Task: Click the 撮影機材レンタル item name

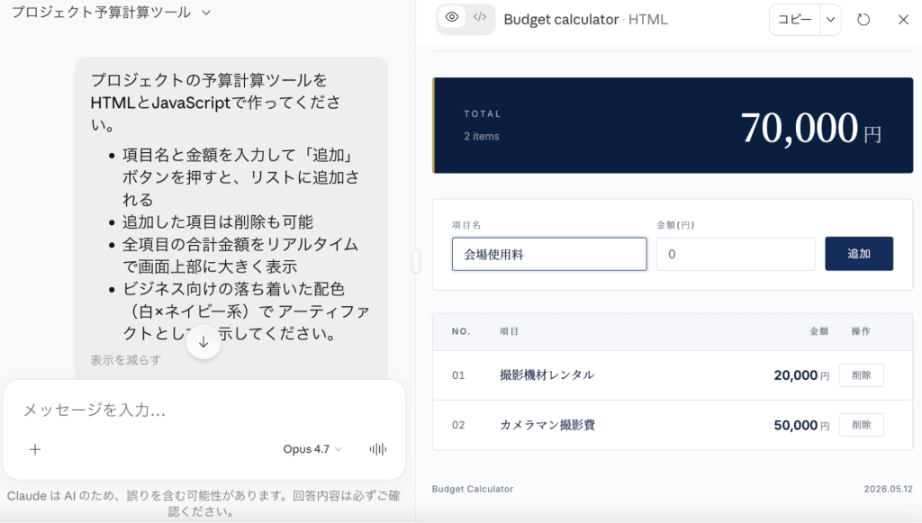Action: tap(547, 374)
